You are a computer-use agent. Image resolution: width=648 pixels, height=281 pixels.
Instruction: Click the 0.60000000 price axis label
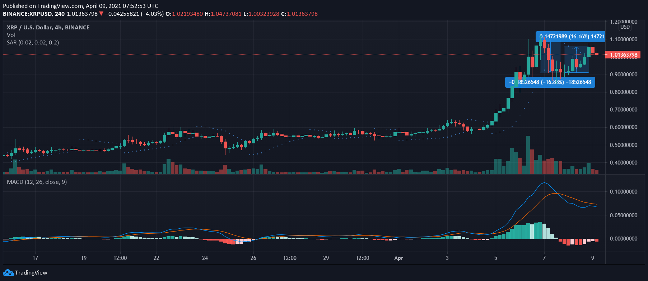pyautogui.click(x=624, y=127)
